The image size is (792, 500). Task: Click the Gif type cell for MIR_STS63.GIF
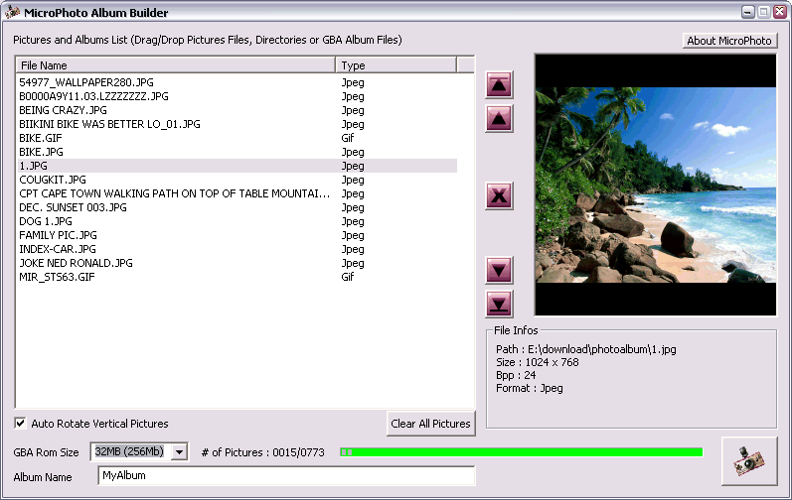click(348, 277)
